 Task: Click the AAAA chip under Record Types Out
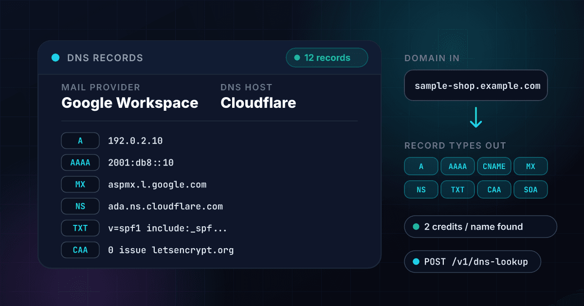tap(458, 166)
